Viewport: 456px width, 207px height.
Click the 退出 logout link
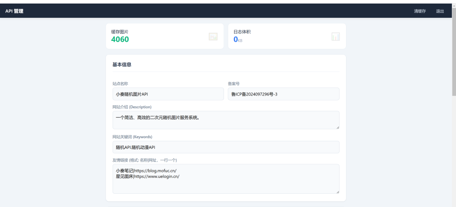[x=440, y=11]
